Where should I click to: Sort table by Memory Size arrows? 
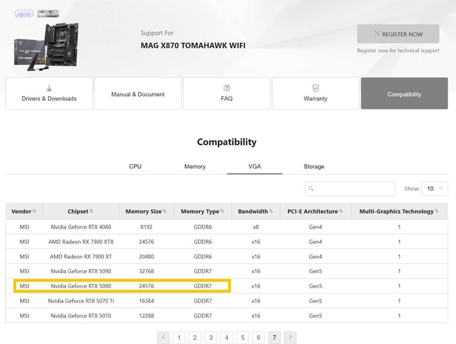point(164,211)
